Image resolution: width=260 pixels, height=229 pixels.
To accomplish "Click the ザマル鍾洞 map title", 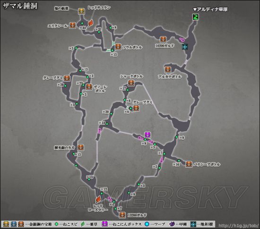I will [x=20, y=6].
